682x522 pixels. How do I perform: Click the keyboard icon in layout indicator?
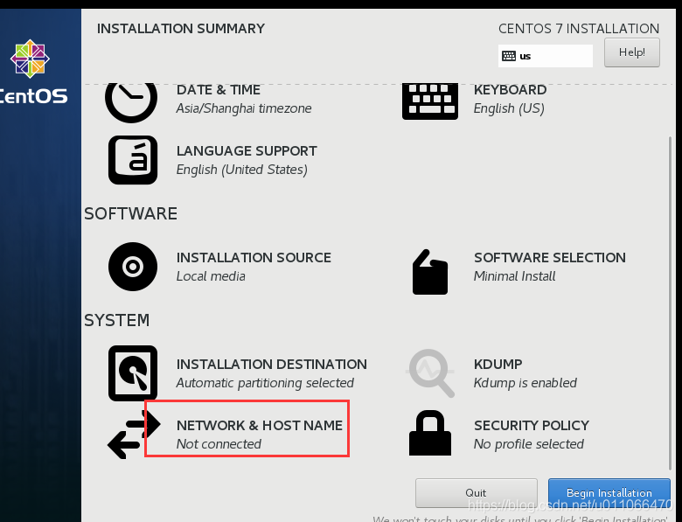(x=509, y=56)
